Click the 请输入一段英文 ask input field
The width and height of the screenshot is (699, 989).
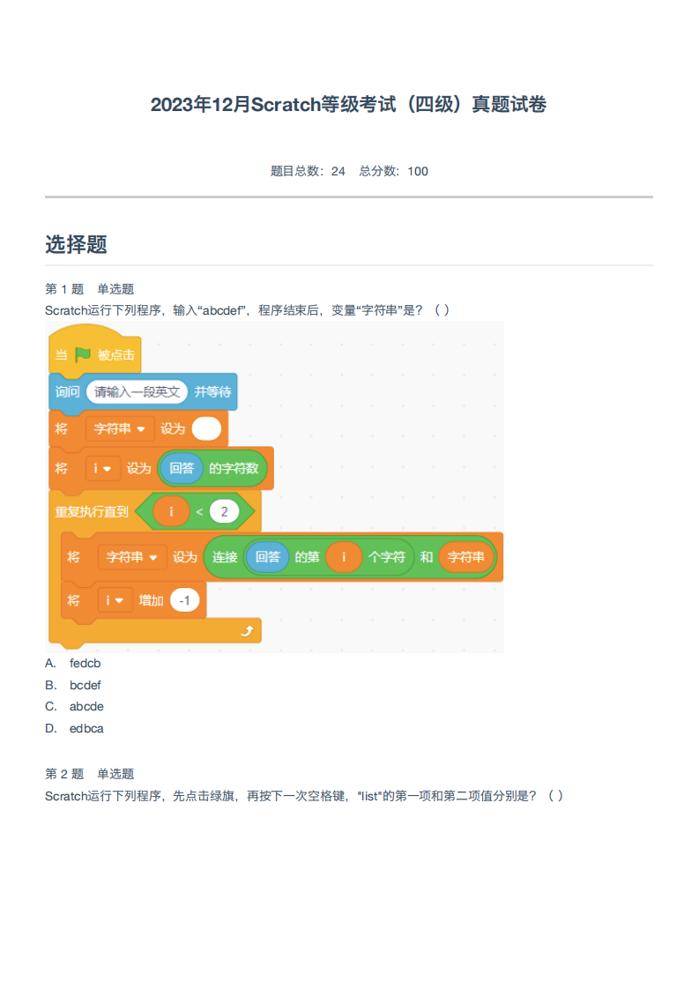tap(137, 391)
